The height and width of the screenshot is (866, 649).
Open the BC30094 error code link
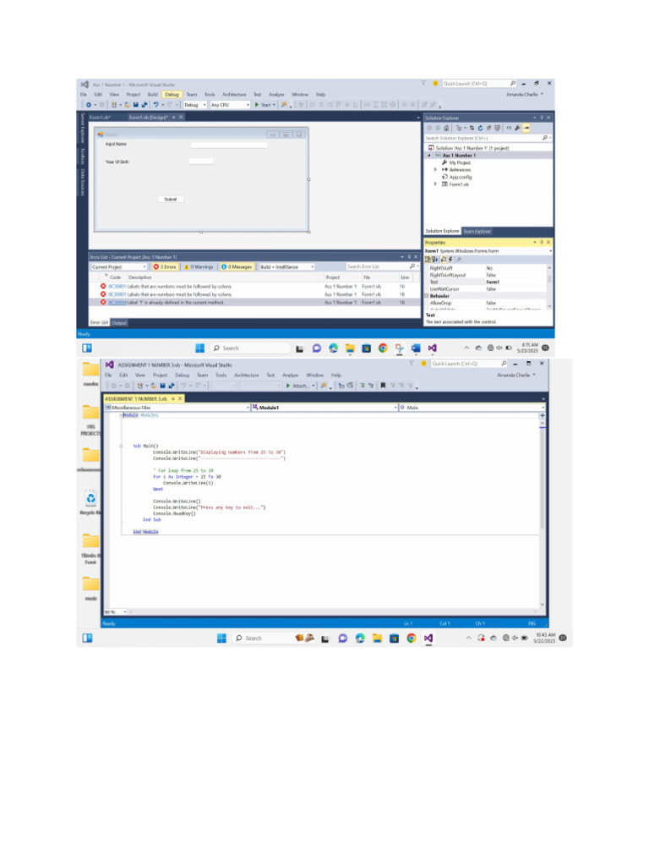click(x=117, y=303)
